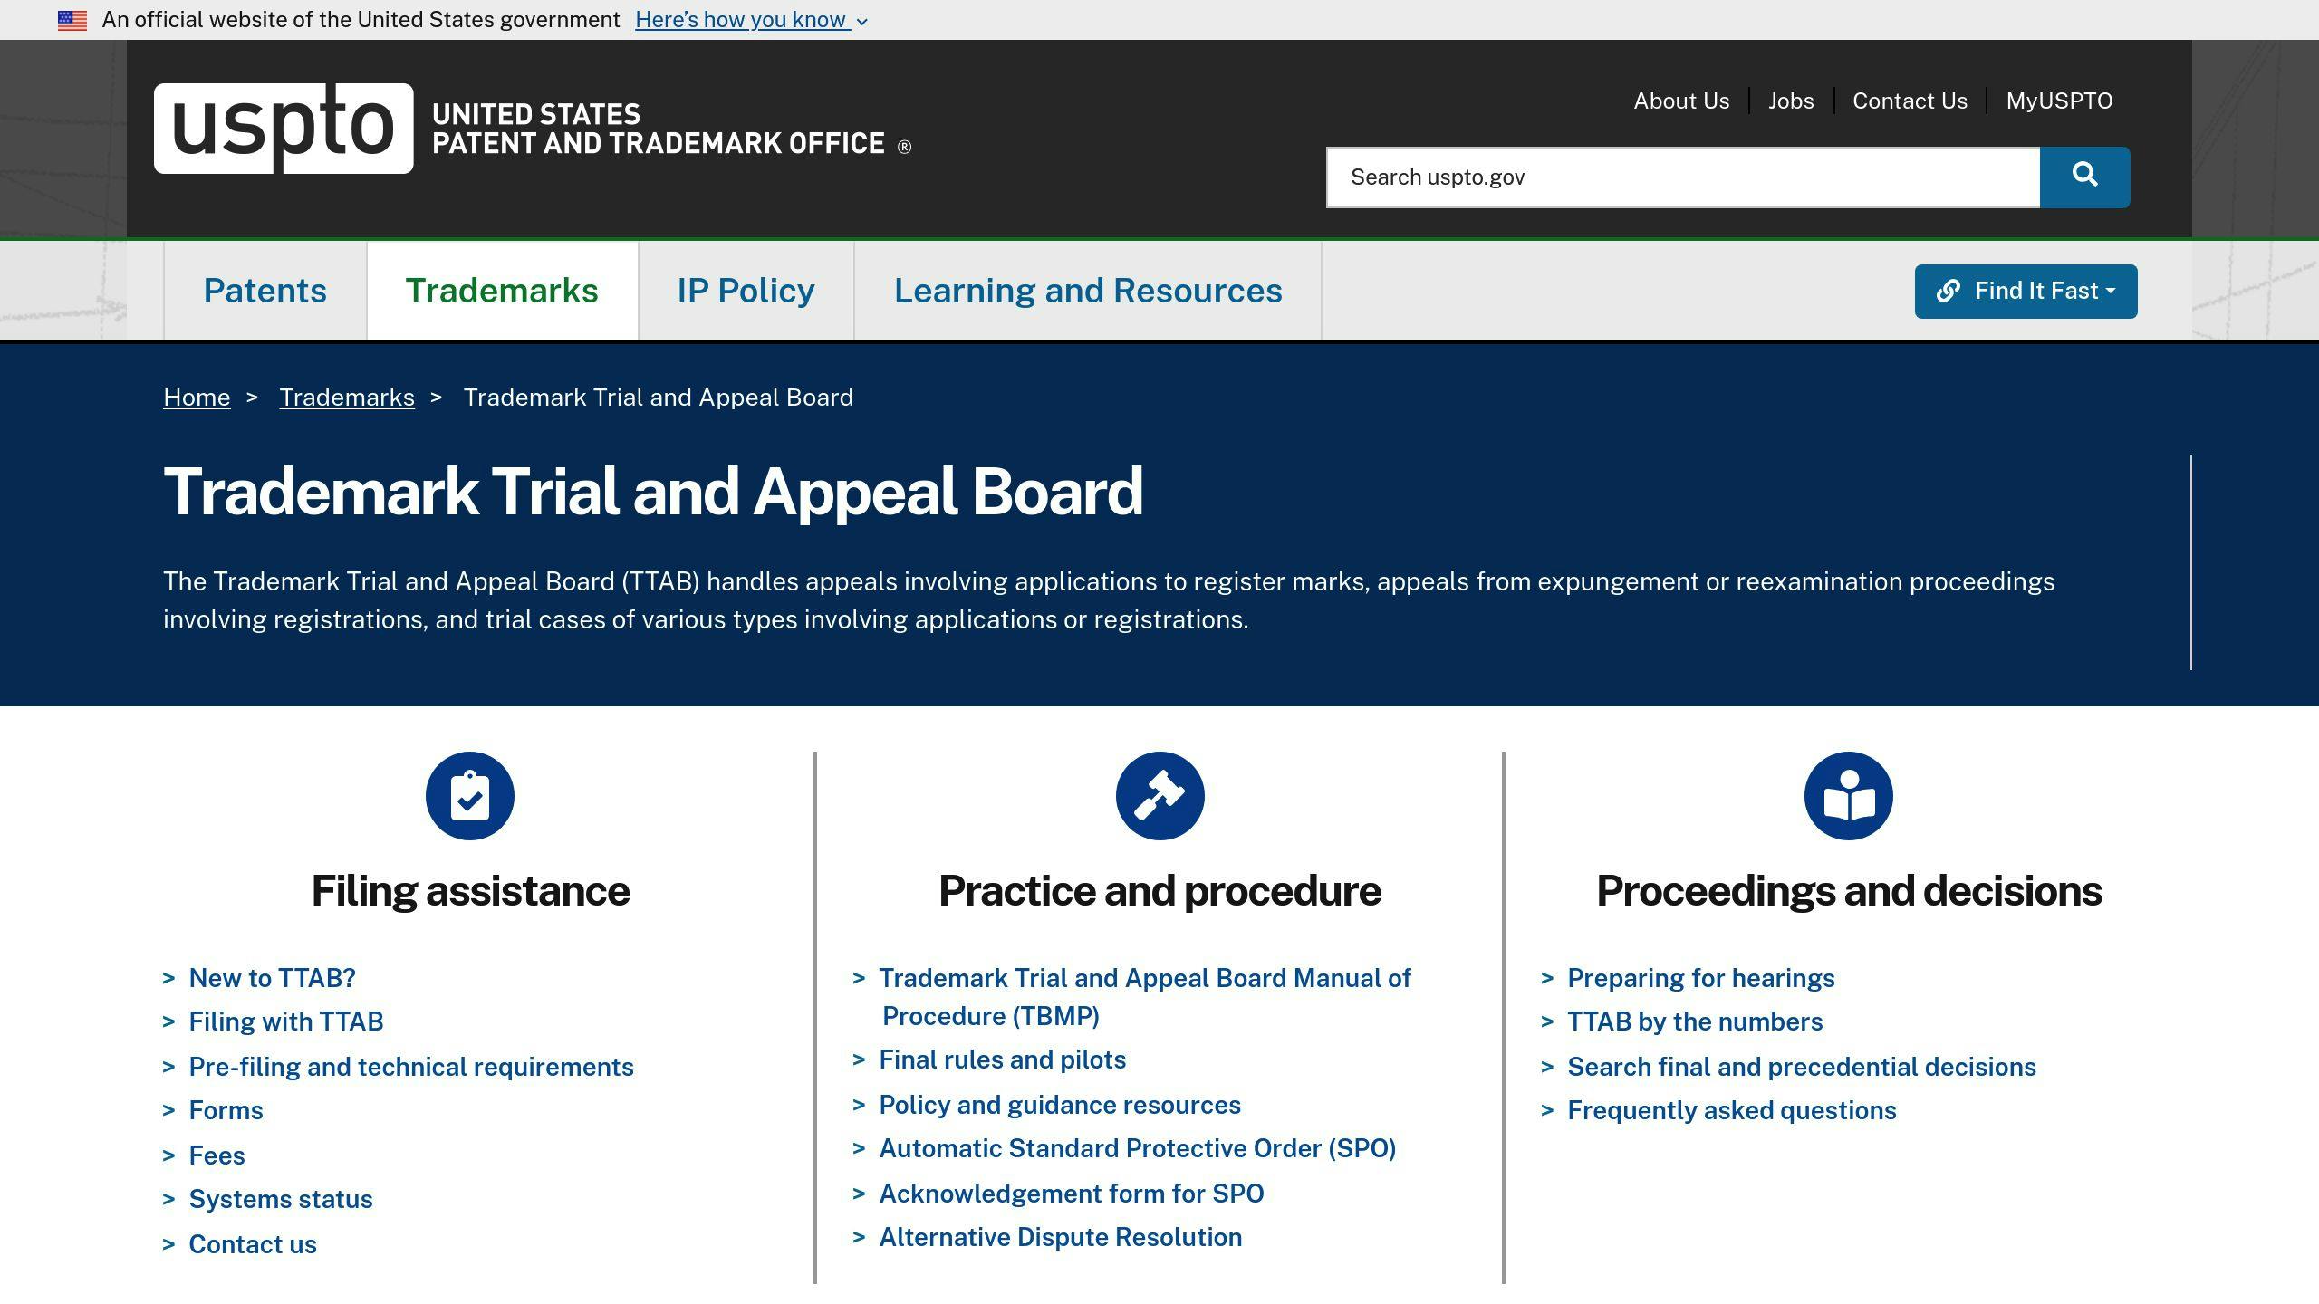Image resolution: width=2319 pixels, height=1304 pixels.
Task: Click the Filing assistance heading
Action: (x=470, y=891)
